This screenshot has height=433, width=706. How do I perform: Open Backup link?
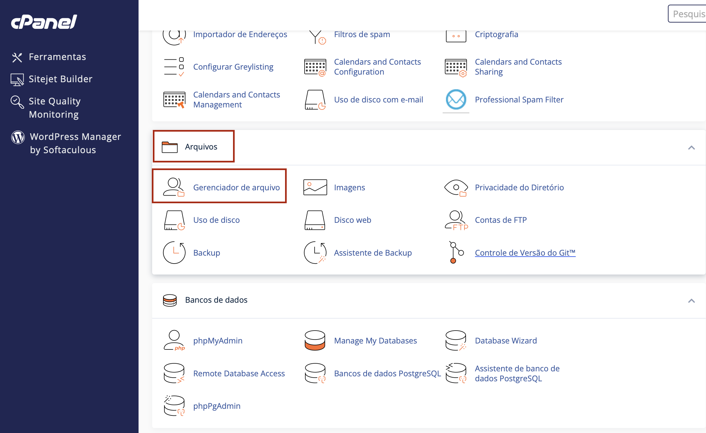pyautogui.click(x=206, y=253)
